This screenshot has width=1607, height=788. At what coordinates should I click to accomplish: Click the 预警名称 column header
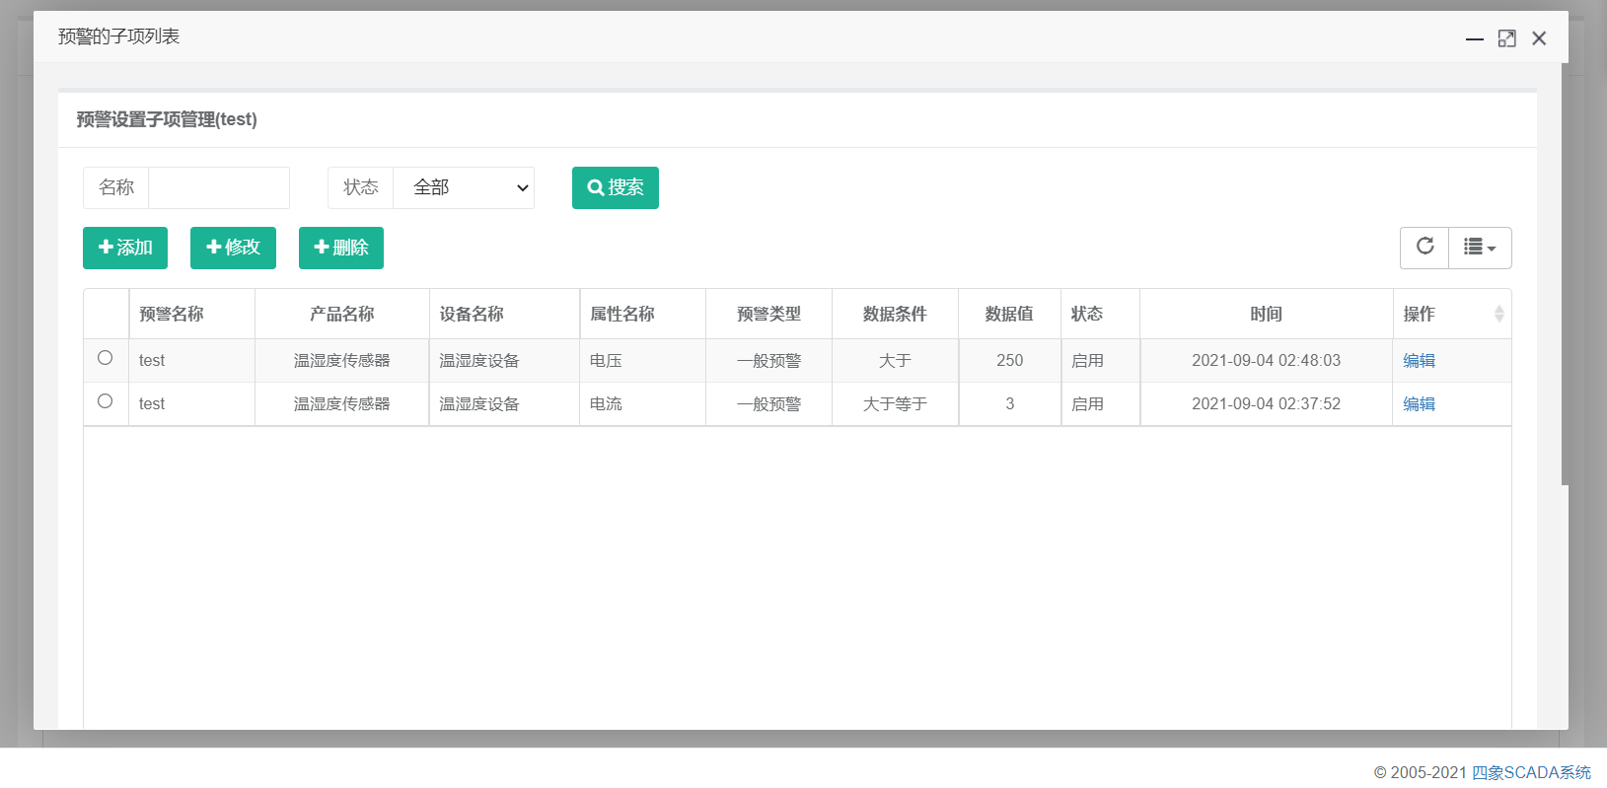(172, 314)
